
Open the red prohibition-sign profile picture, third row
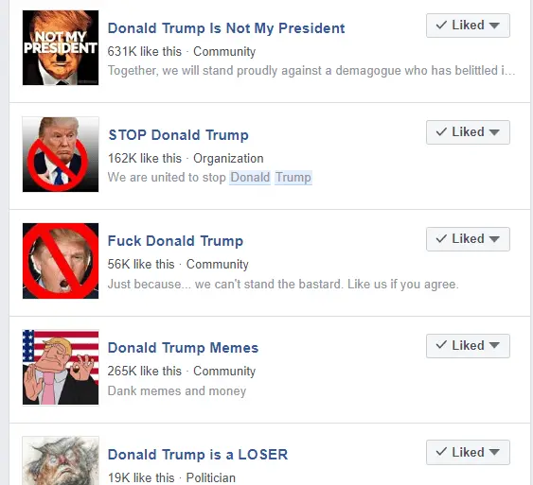tap(61, 261)
